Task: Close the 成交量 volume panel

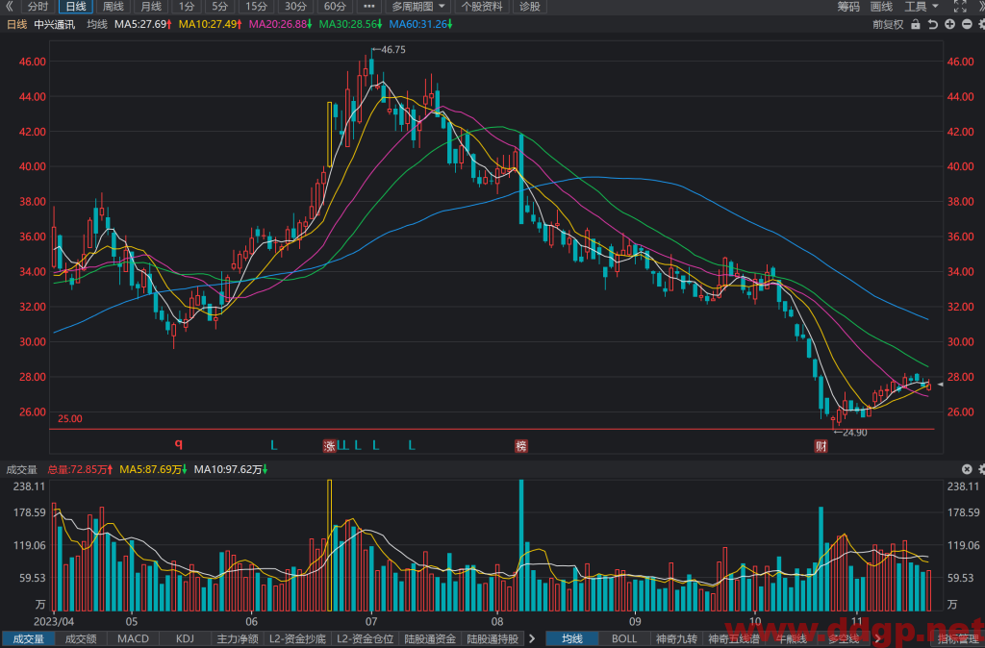Action: (x=967, y=469)
